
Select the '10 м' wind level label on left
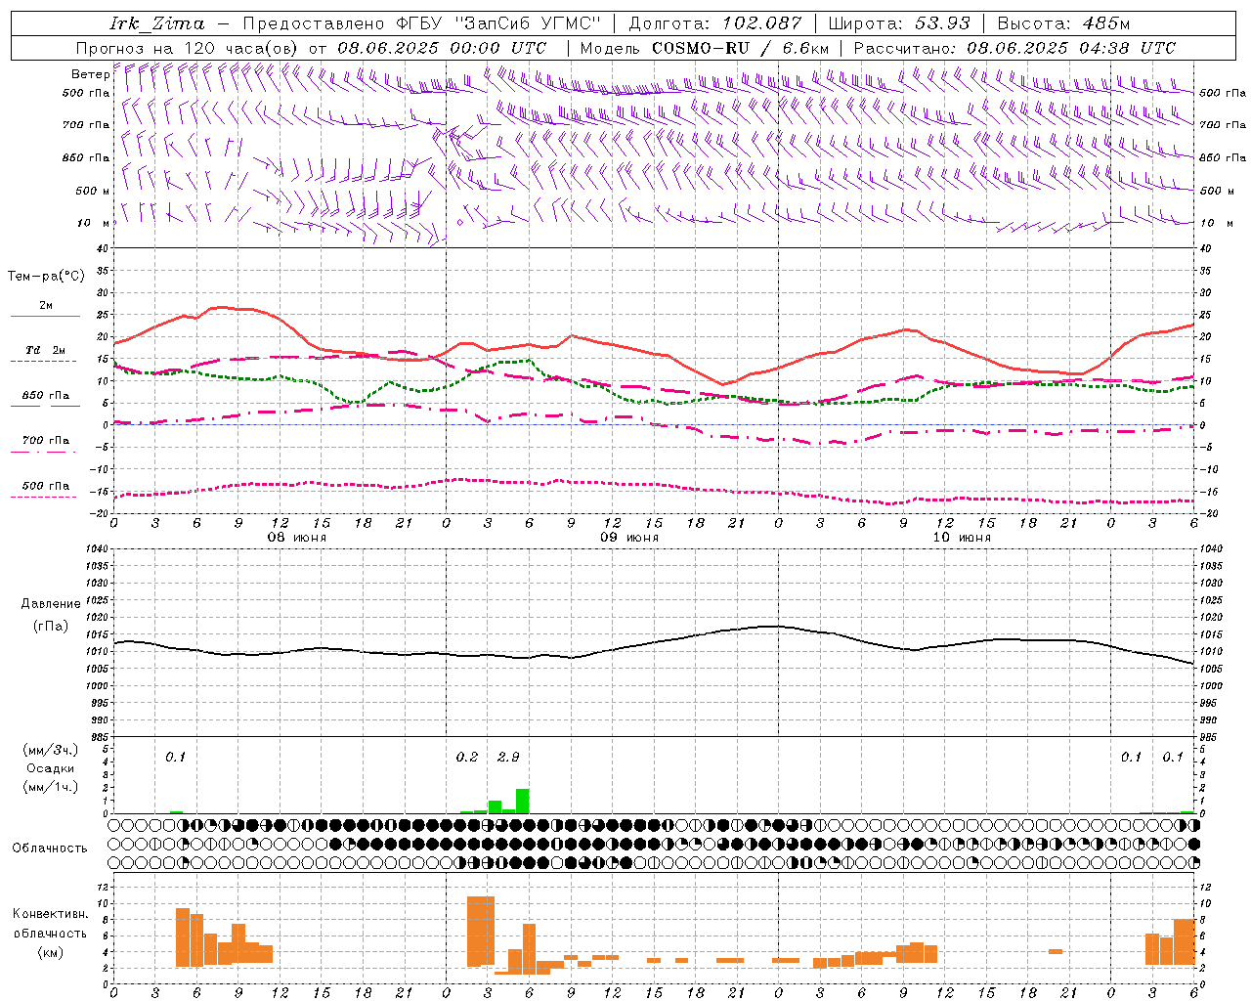point(93,223)
